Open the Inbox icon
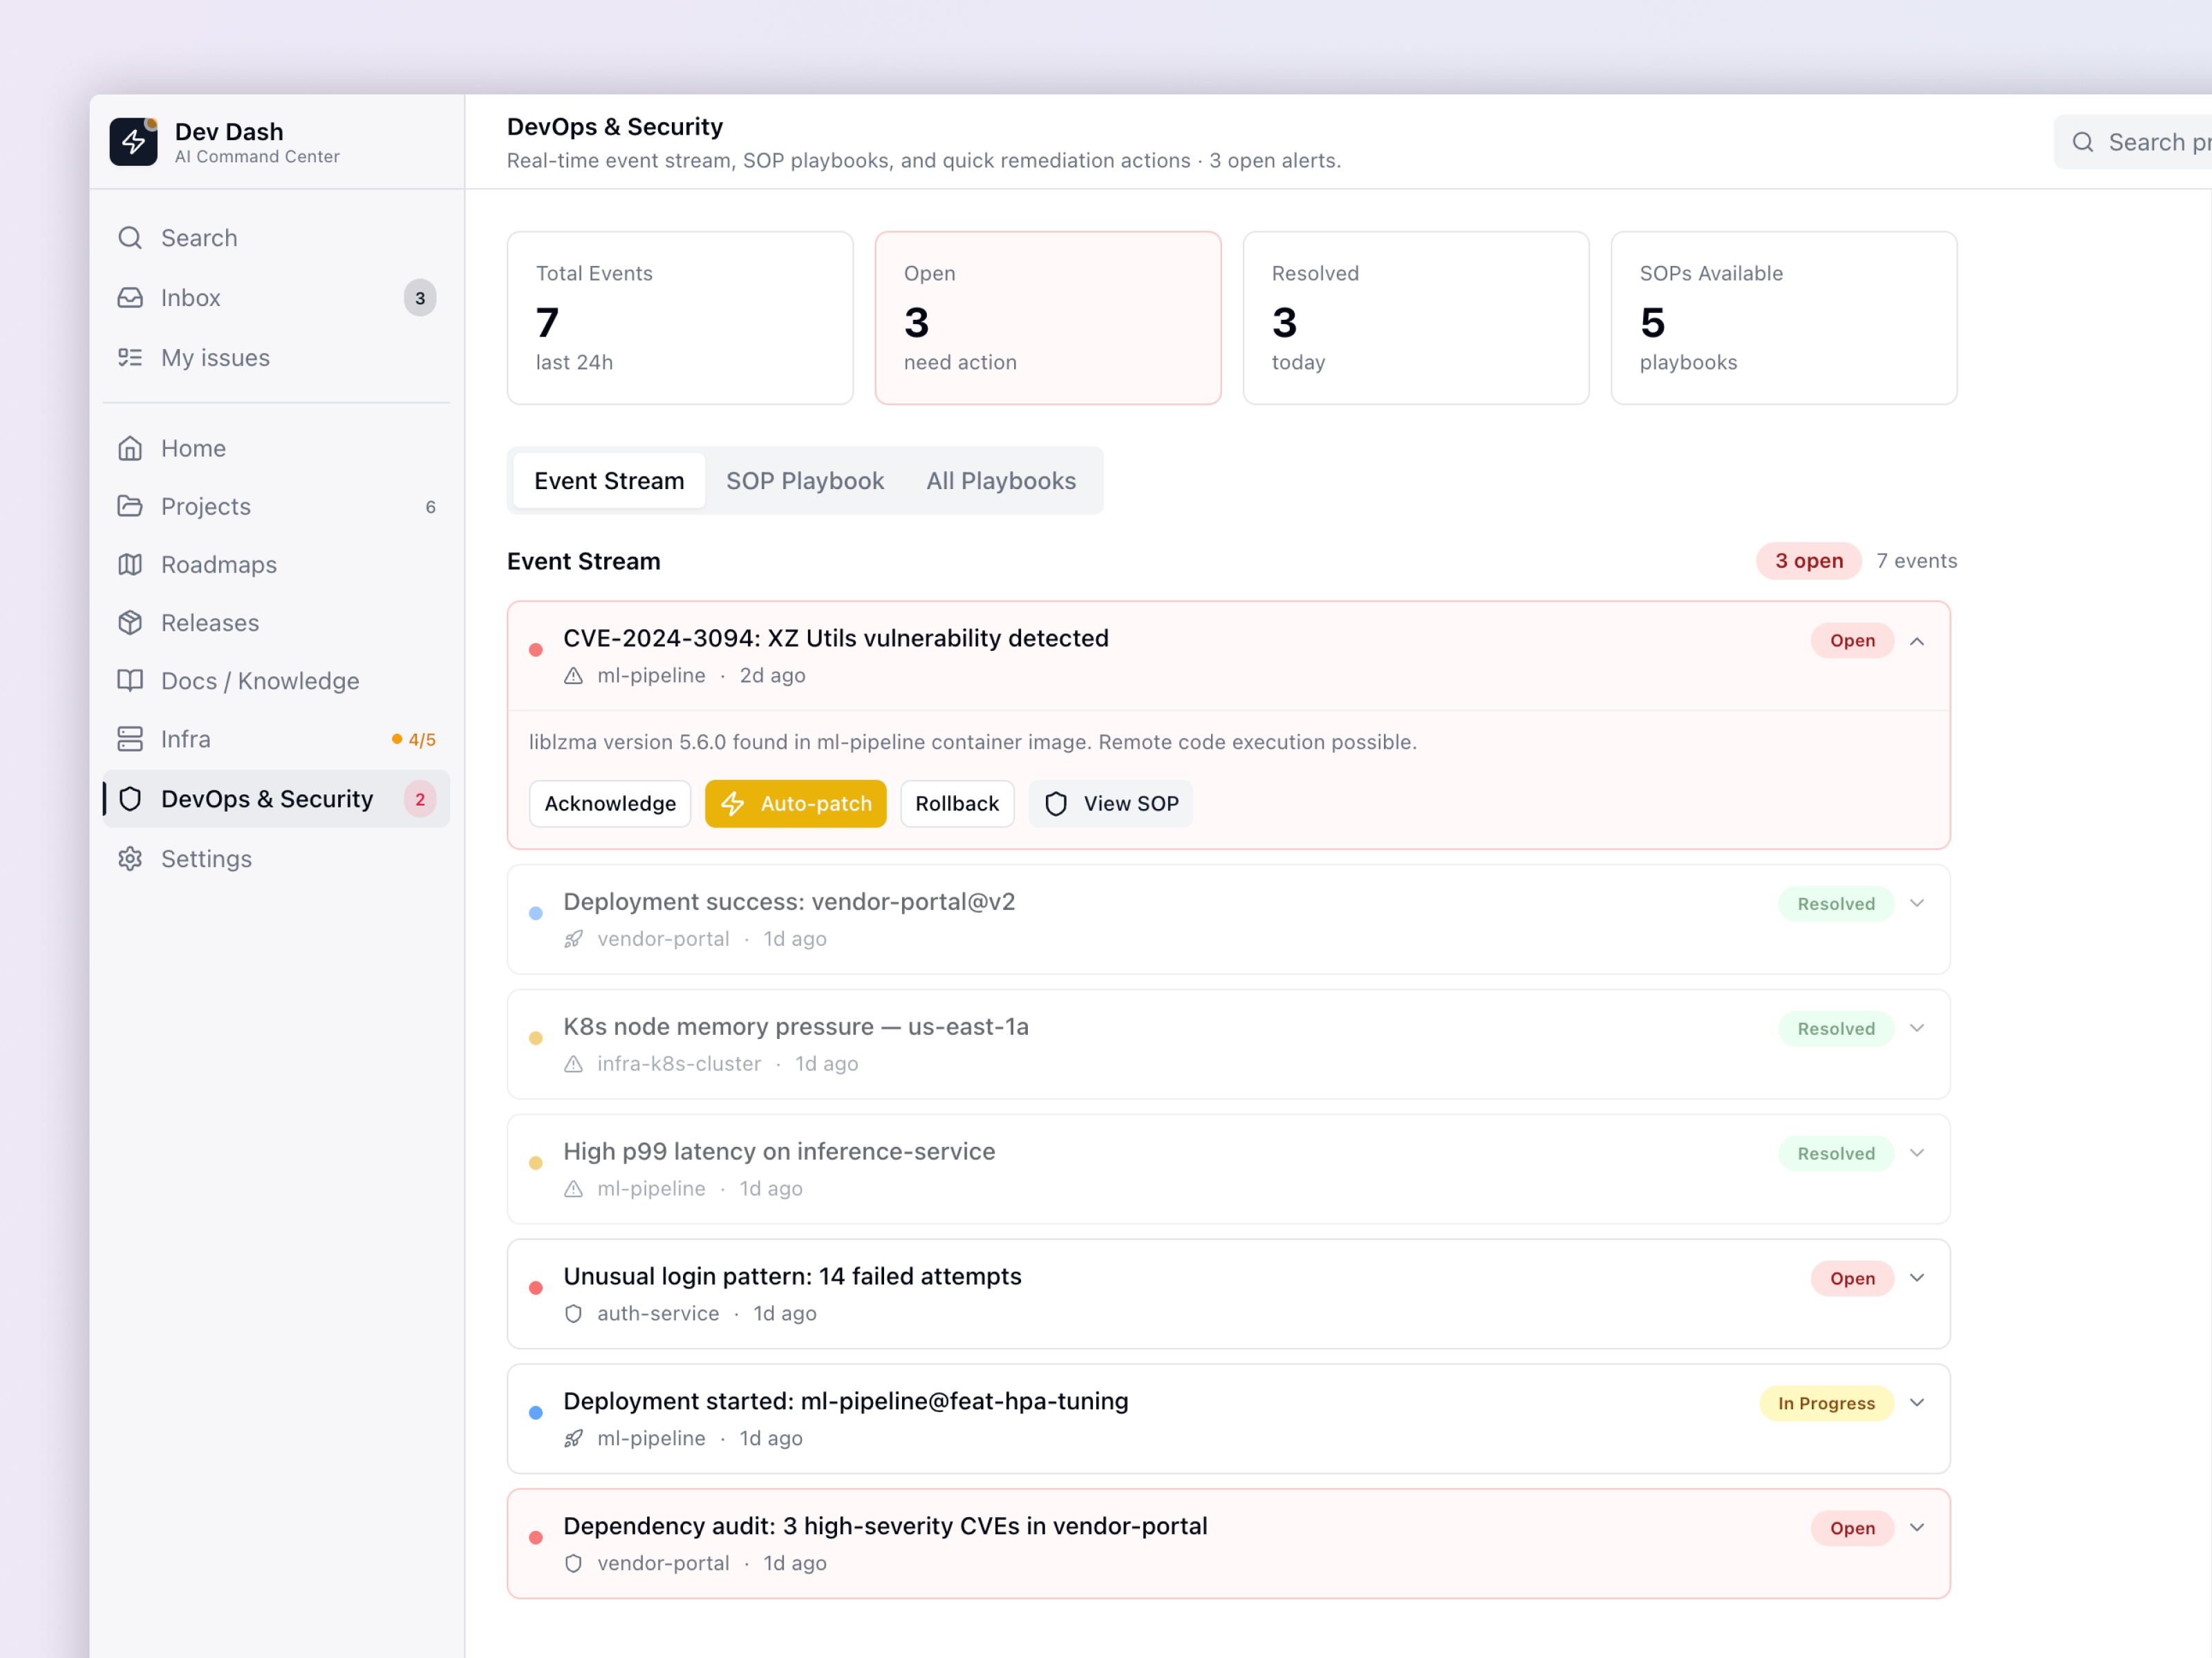The width and height of the screenshot is (2212, 1658). click(x=131, y=297)
